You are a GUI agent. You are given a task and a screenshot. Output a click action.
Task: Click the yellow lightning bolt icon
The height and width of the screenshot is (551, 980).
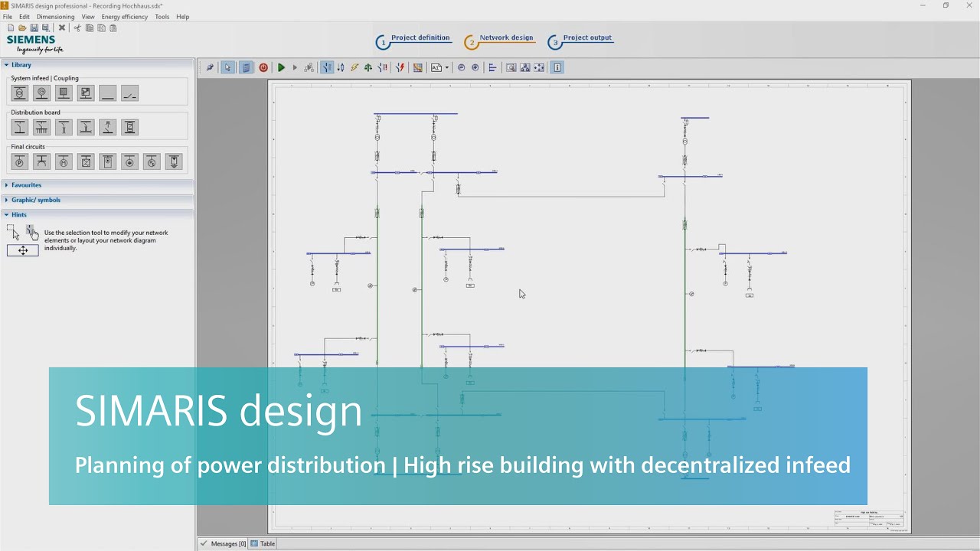point(354,67)
